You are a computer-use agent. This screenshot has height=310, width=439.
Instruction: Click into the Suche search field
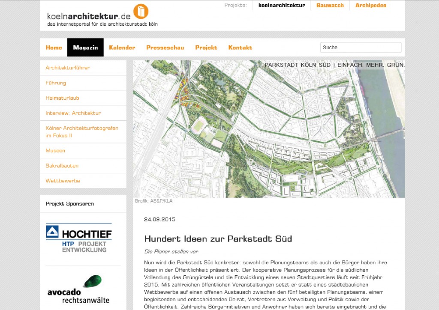[360, 48]
